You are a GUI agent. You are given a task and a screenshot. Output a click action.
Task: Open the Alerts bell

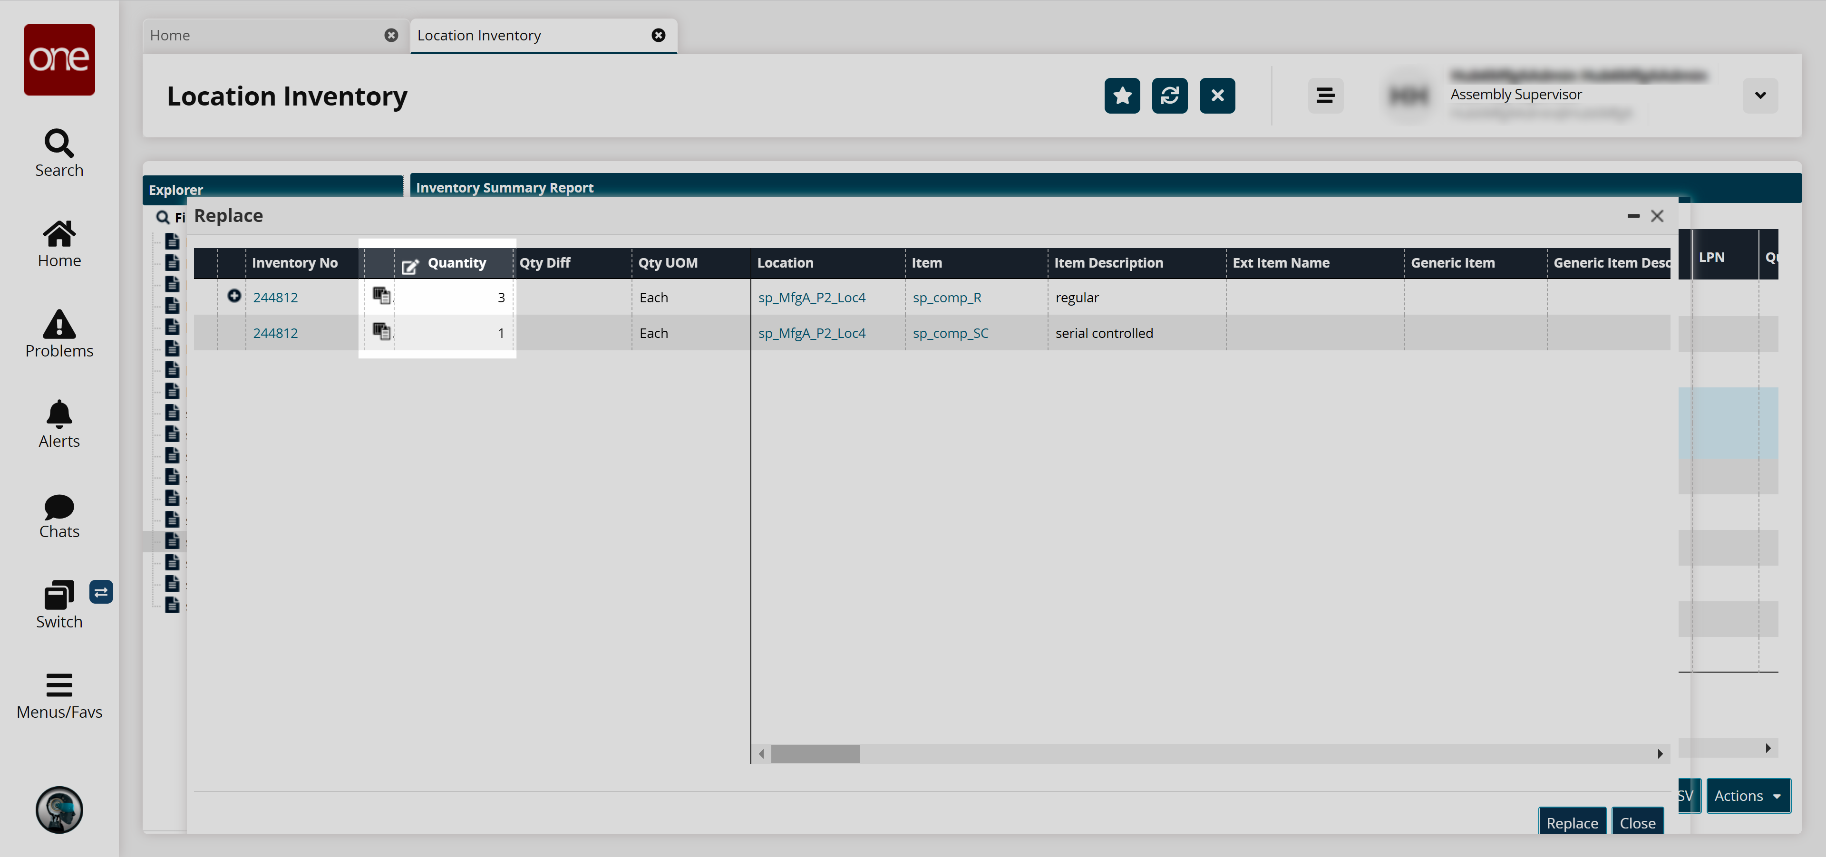(59, 415)
